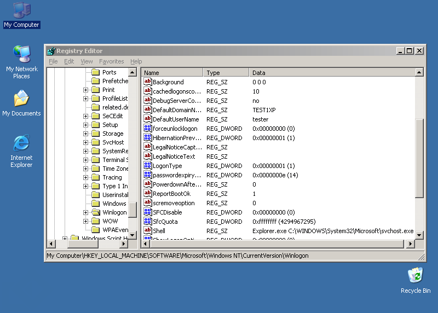Expand the Winlogon key node

[x=86, y=212]
